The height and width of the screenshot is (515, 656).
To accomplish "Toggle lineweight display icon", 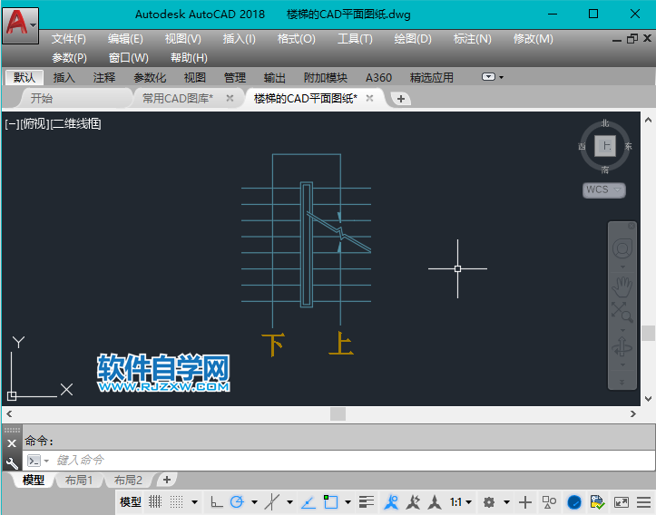I will (x=367, y=501).
